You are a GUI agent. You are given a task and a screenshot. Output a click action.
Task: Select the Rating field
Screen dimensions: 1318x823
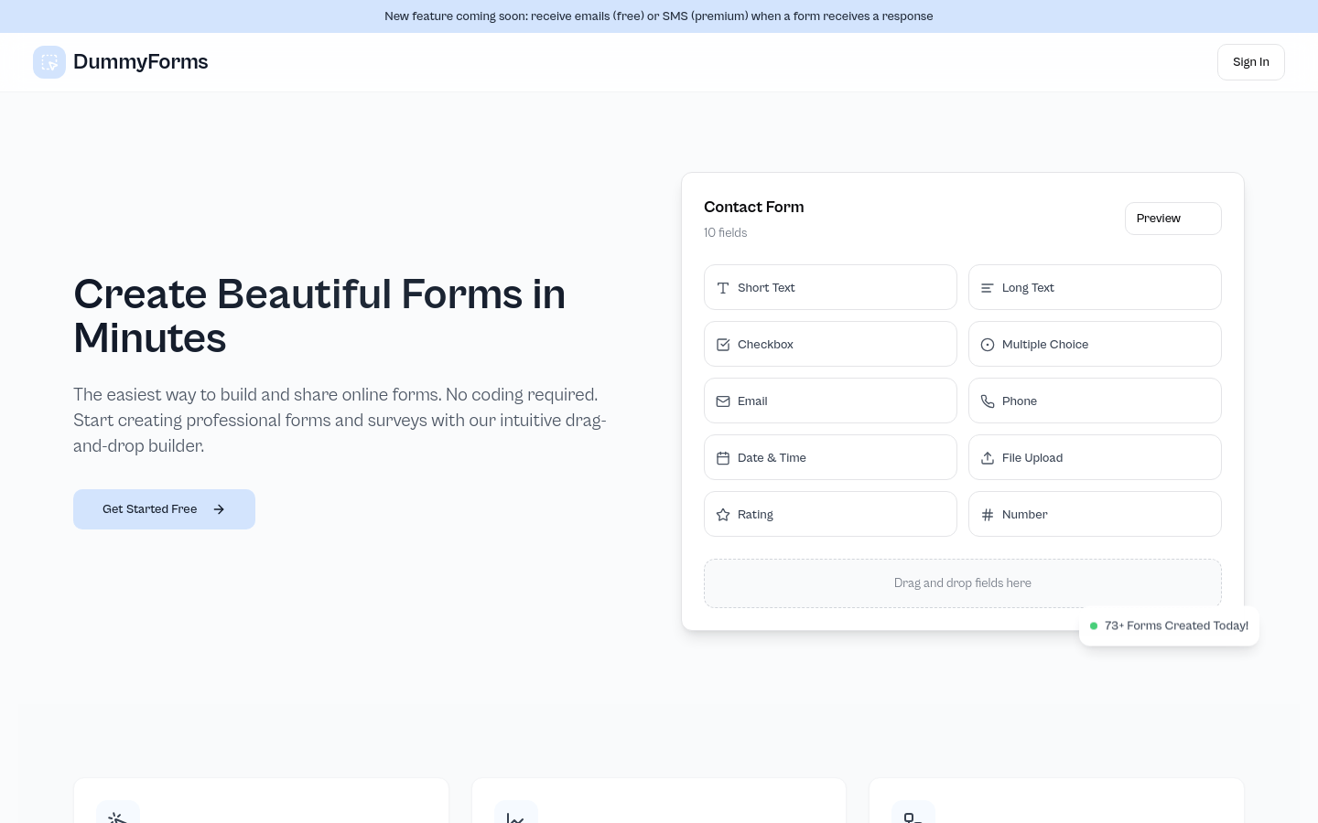pos(830,514)
